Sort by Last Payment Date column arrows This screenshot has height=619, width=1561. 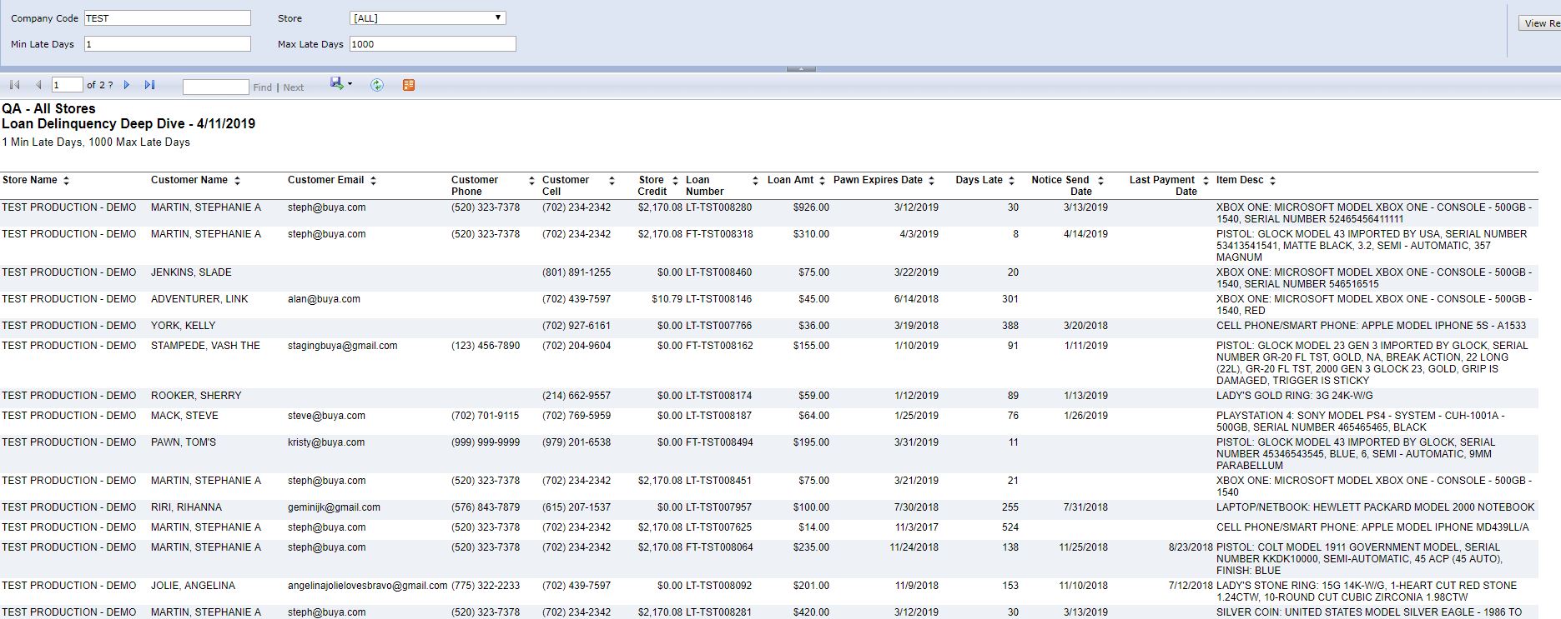(x=1206, y=181)
